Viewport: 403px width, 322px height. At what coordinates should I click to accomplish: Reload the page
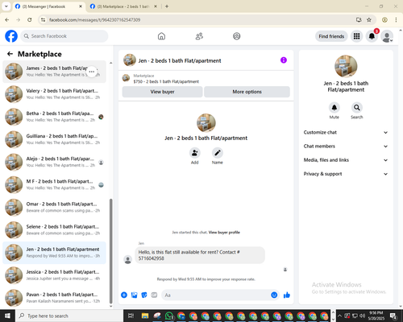[30, 19]
